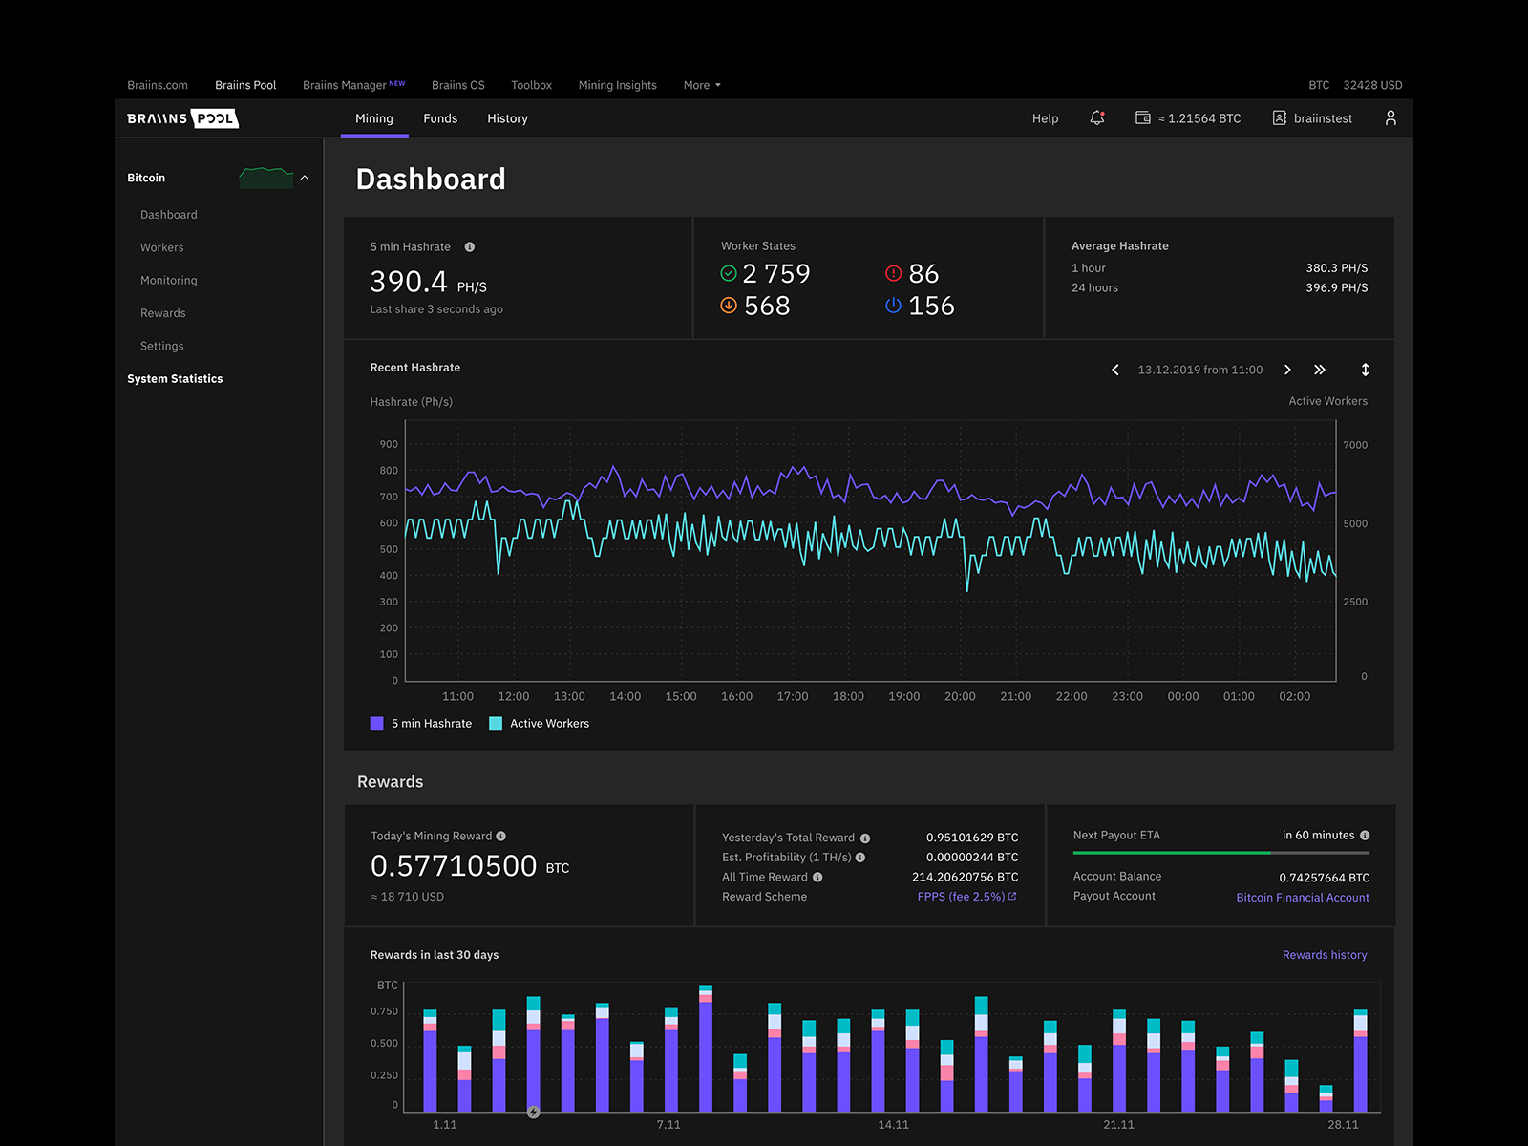
Task: Toggle 5 min Hashrate legend series
Action: pos(421,723)
